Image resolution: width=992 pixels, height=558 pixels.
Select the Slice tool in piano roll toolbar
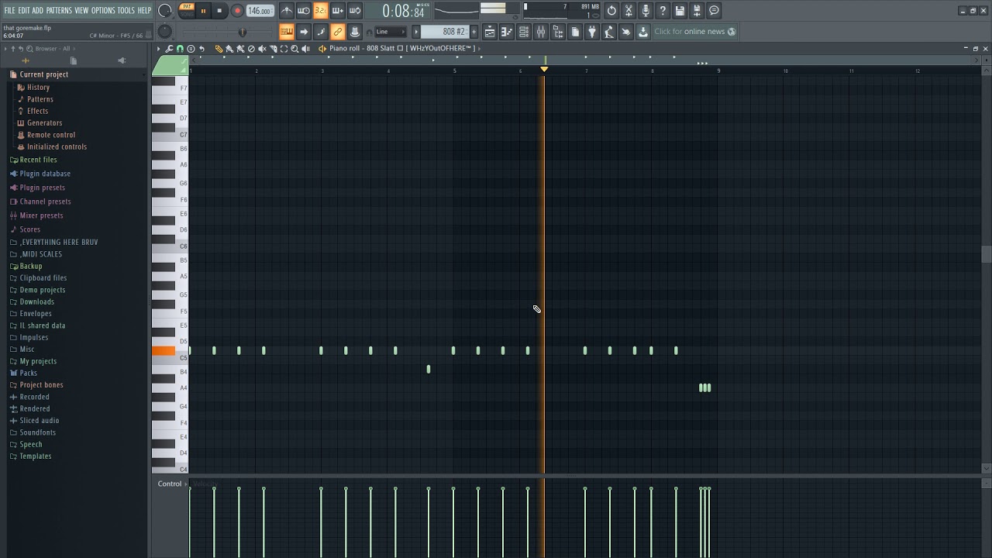coord(273,49)
